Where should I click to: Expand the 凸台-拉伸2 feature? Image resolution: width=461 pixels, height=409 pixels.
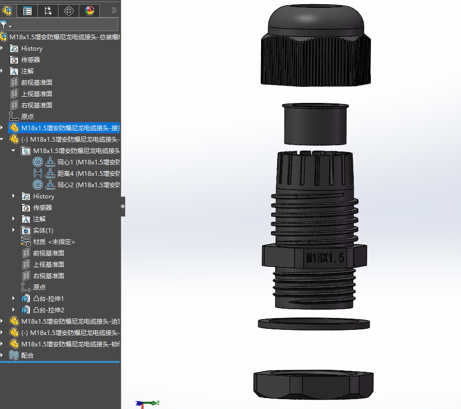[x=13, y=310]
